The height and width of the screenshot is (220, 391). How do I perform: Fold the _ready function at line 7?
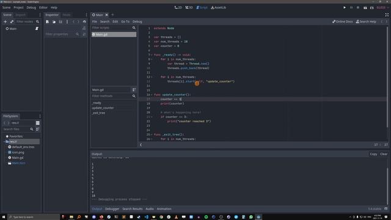pos(152,55)
